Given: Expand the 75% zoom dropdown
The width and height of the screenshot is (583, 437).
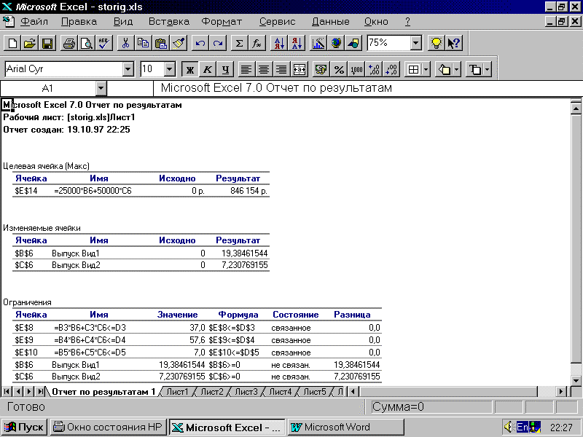Looking at the screenshot, I should click(x=415, y=43).
